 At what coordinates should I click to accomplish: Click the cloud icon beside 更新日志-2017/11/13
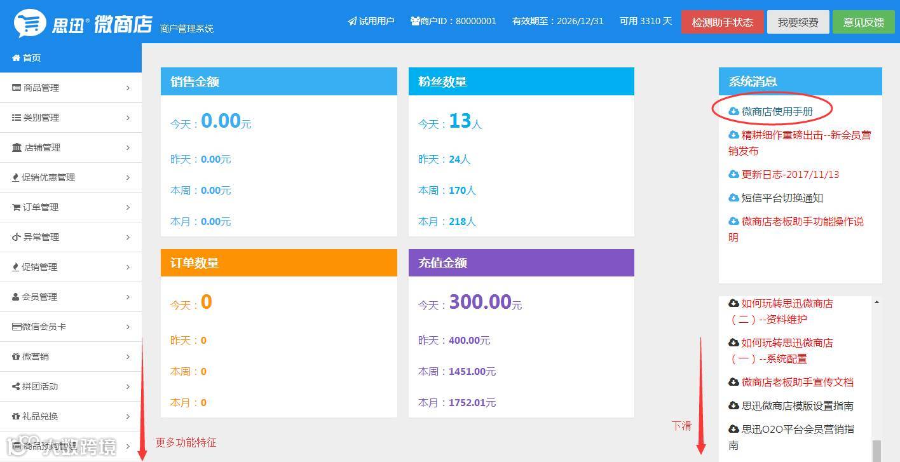click(733, 174)
